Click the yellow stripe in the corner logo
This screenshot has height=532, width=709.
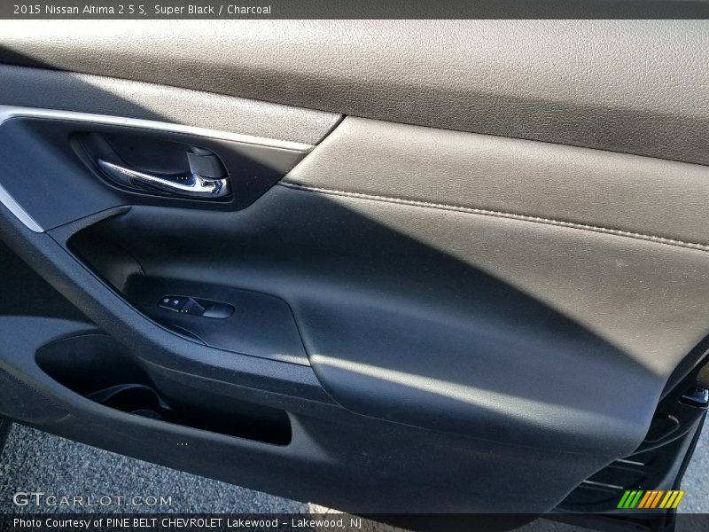[671, 498]
